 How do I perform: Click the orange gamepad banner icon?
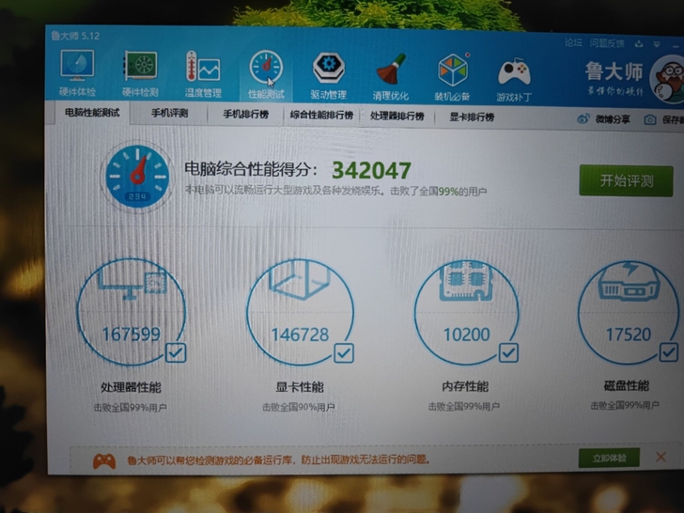point(104,461)
